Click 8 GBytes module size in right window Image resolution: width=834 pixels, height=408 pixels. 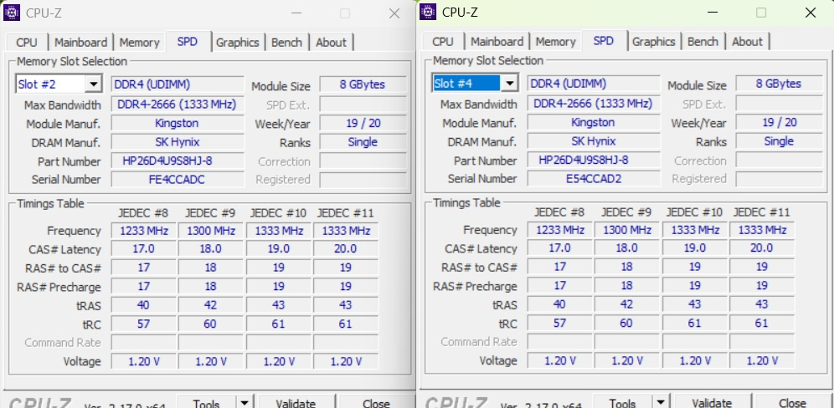click(779, 84)
